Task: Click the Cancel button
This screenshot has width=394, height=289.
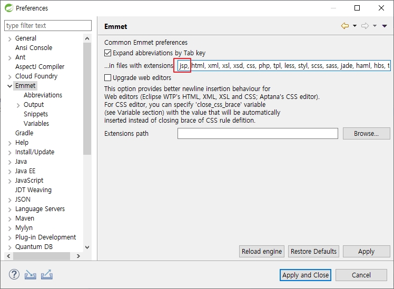Action: tap(361, 275)
